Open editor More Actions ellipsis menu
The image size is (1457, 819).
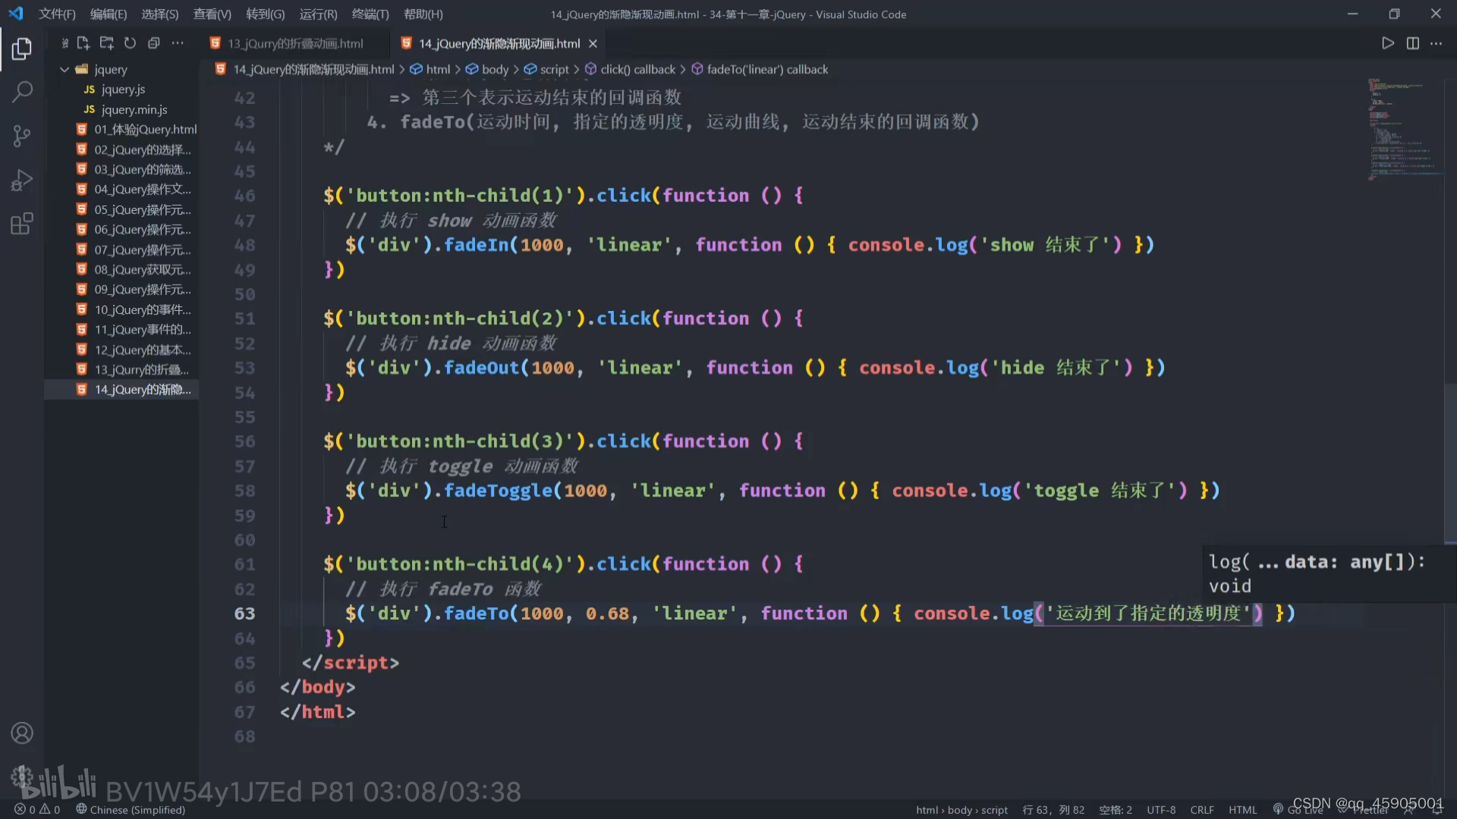point(1437,43)
